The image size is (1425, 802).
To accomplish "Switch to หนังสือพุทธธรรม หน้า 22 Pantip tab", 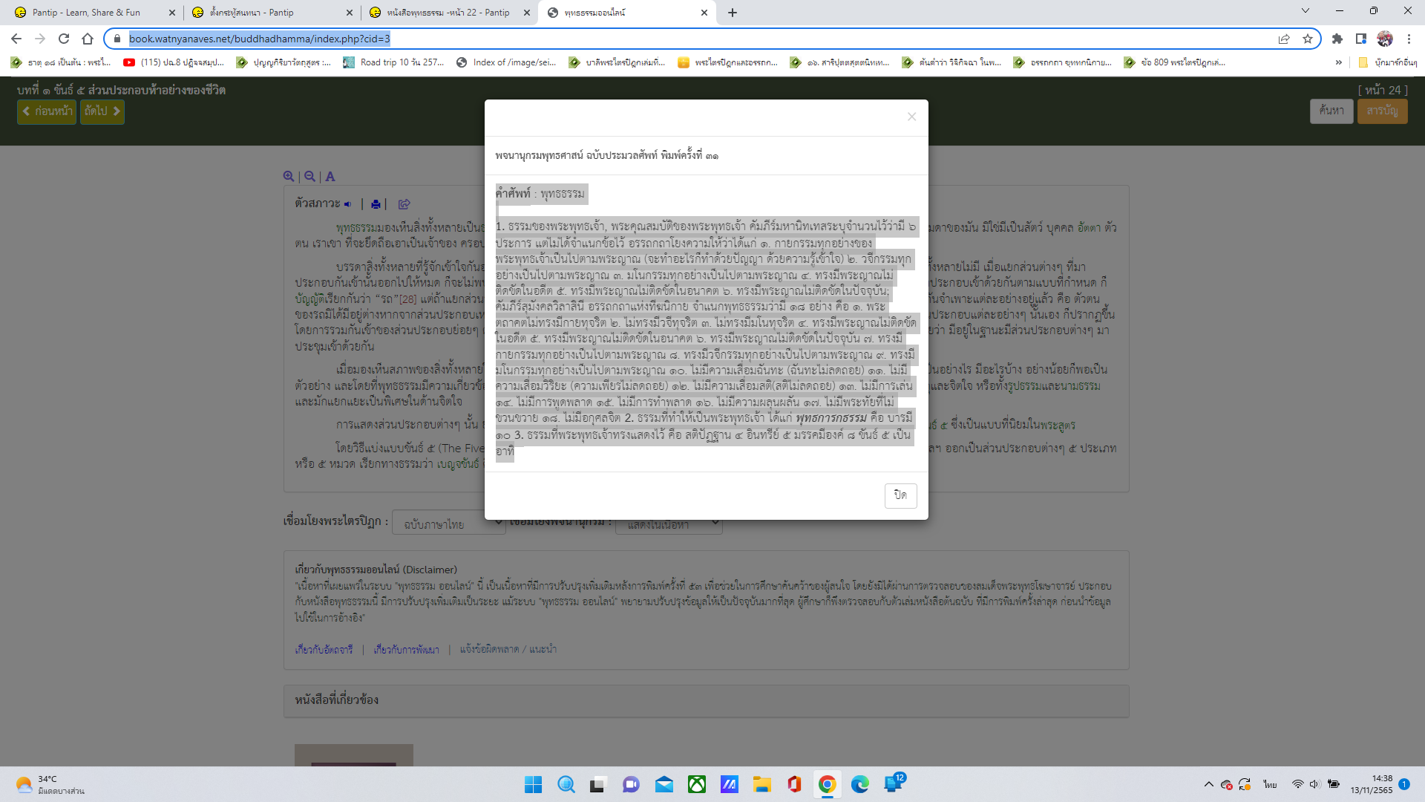I will (448, 13).
